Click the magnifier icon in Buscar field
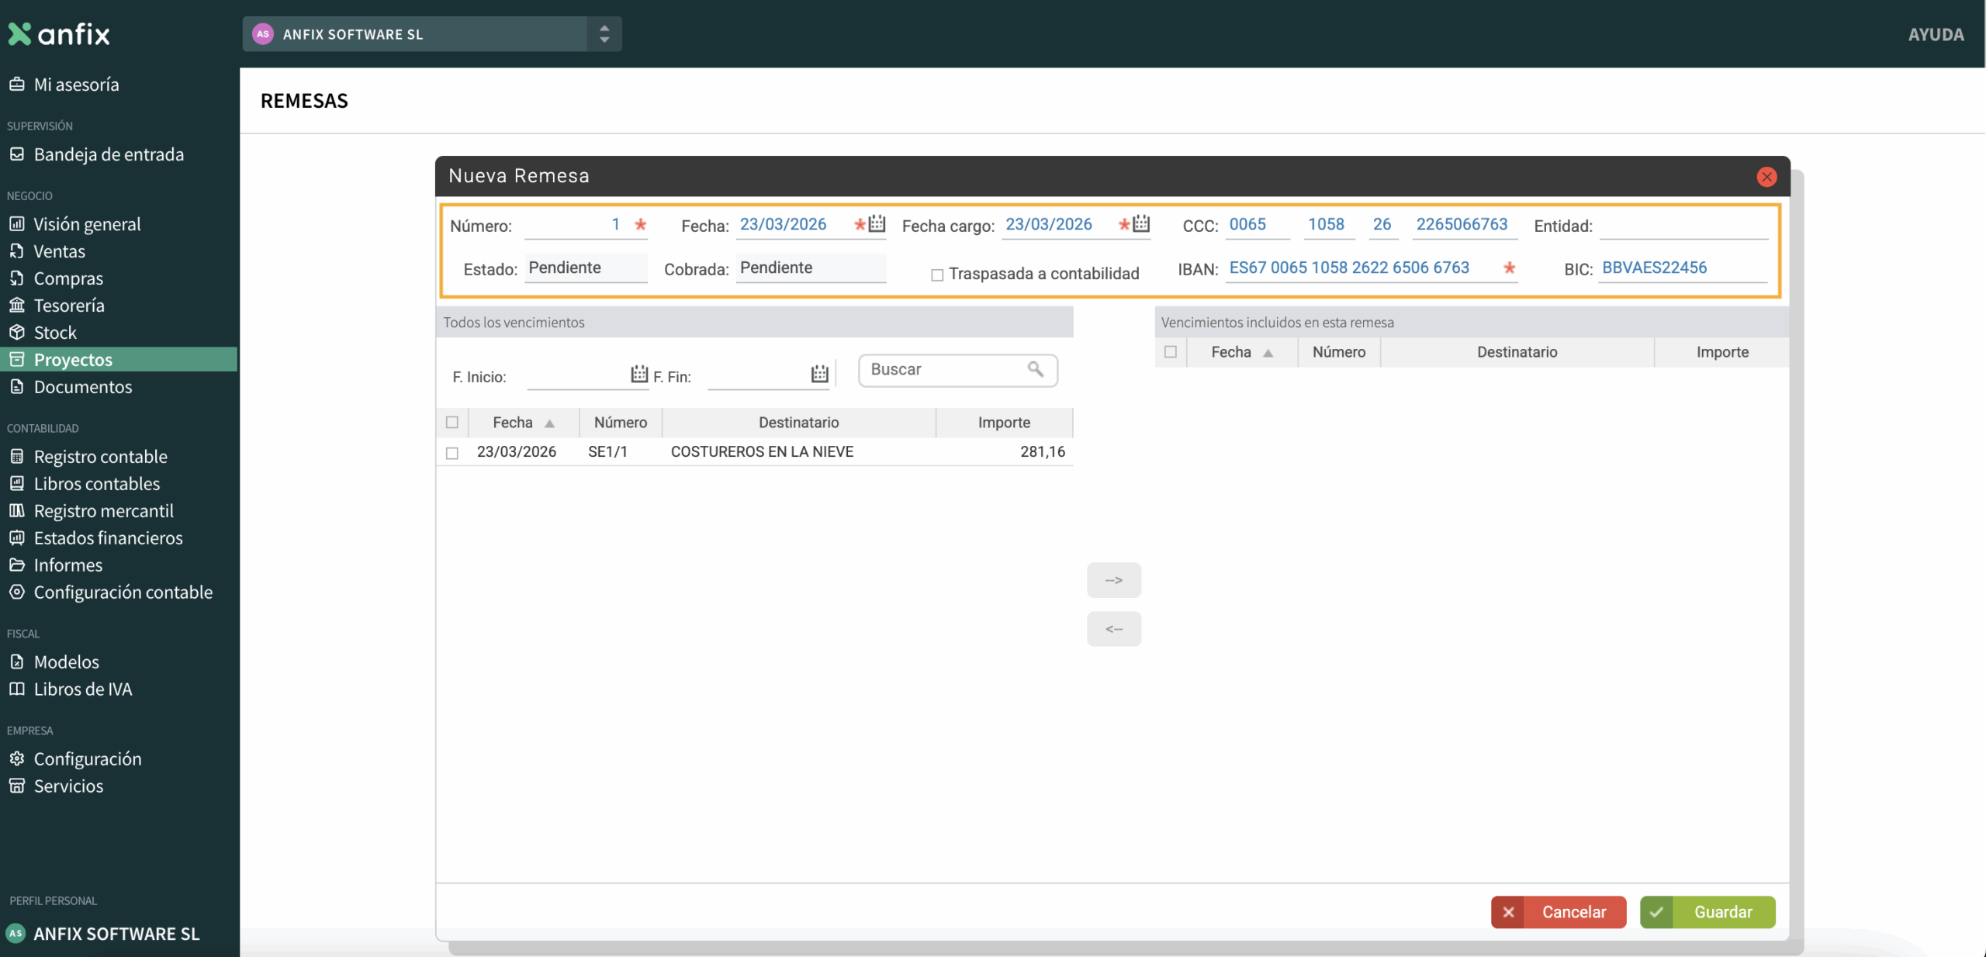 (x=1035, y=369)
